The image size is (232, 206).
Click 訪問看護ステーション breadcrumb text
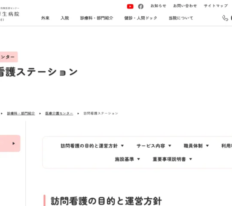[101, 113]
